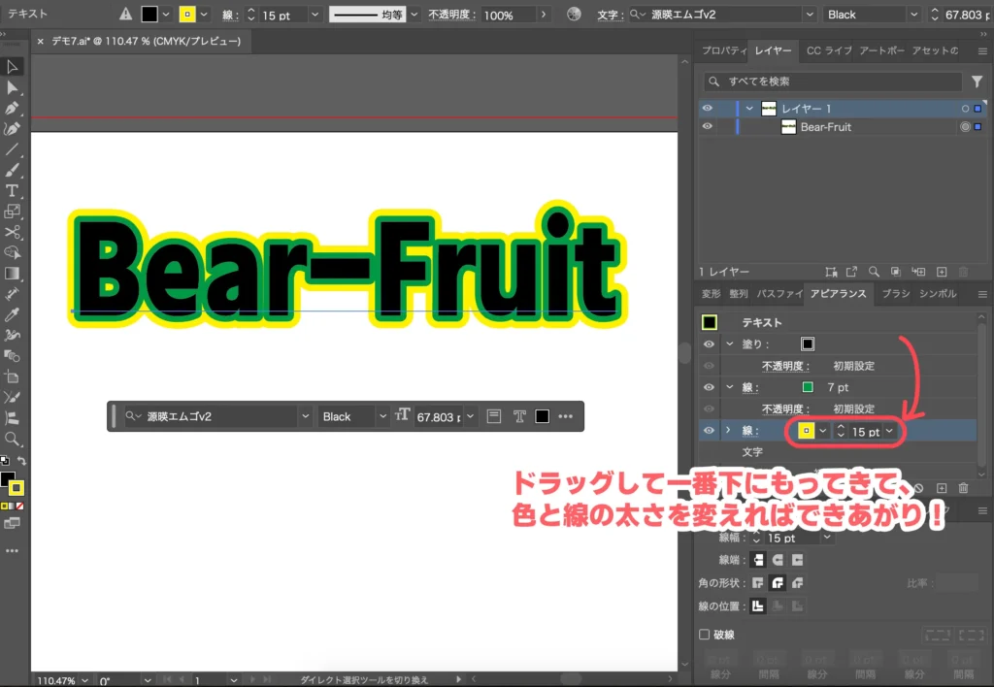Expand the 塗り fill row in Appearance panel
The image size is (994, 687).
729,343
